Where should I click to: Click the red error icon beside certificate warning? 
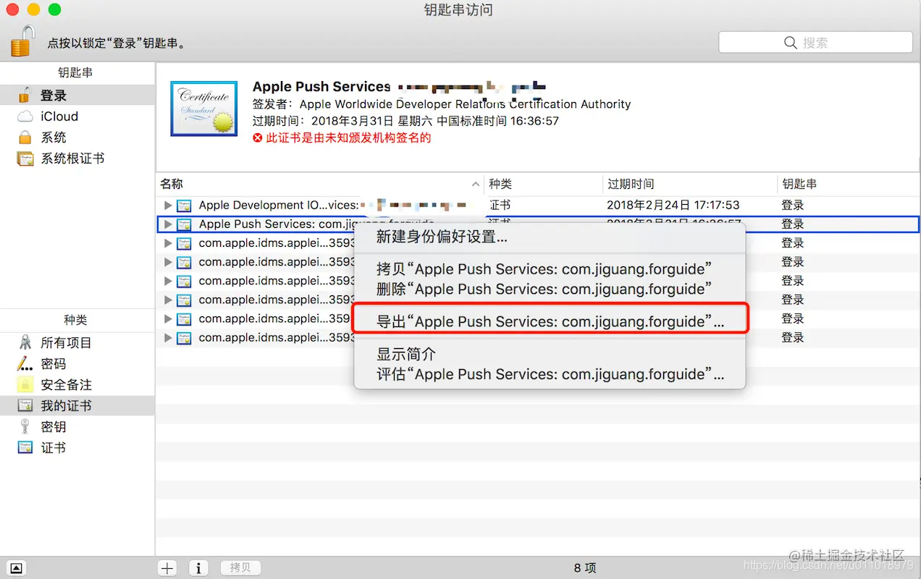coord(258,138)
